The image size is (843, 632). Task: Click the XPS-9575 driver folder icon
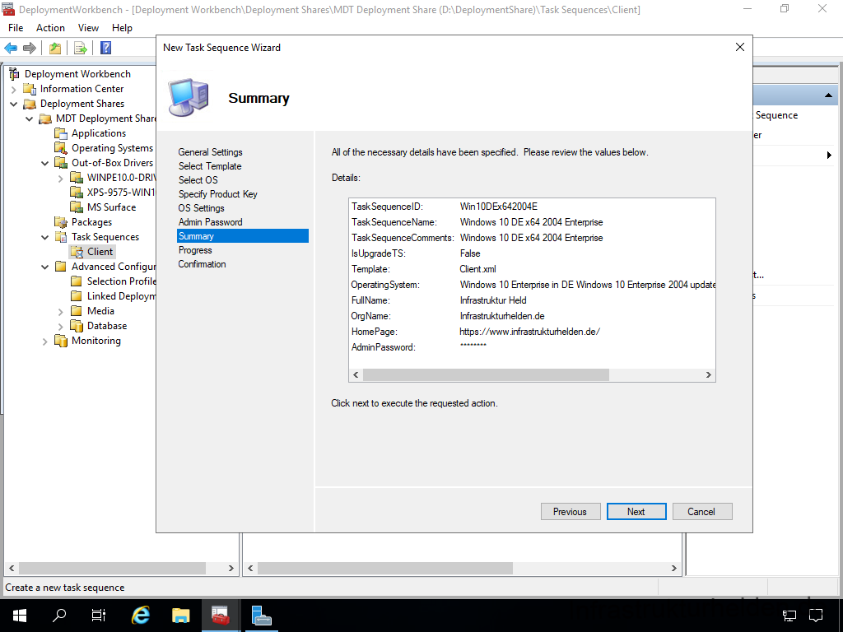(77, 193)
